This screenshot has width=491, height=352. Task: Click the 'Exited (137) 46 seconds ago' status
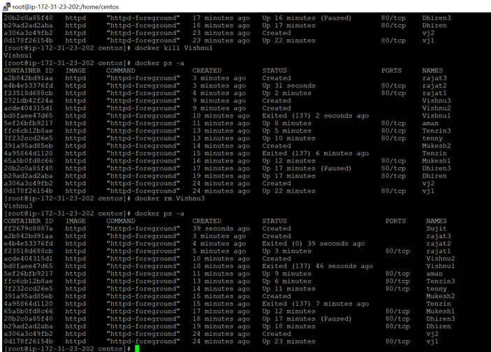[x=318, y=266]
